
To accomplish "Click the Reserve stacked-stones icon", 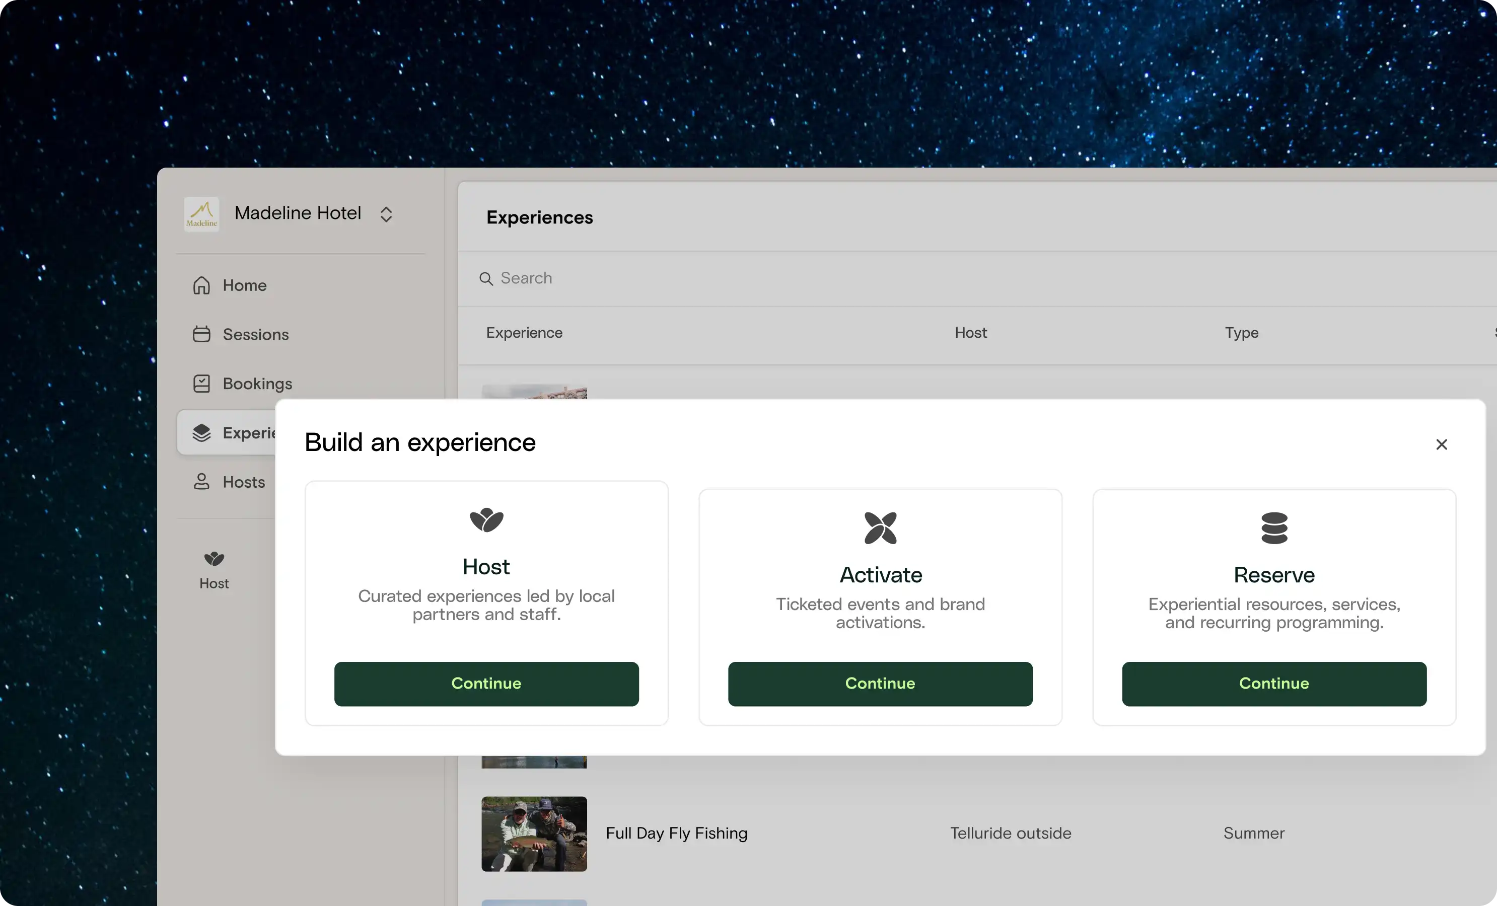I will pos(1273,527).
